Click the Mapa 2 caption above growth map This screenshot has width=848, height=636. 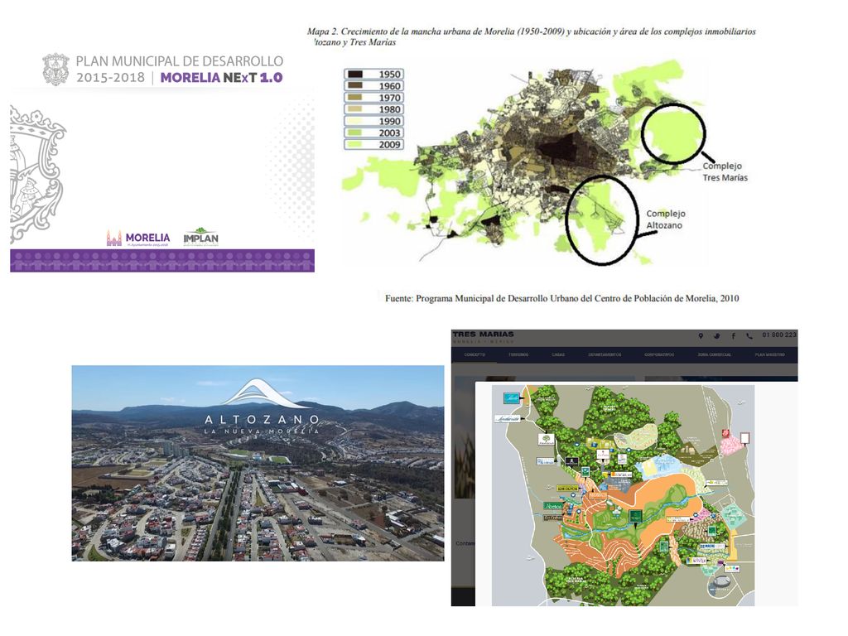pos(531,36)
